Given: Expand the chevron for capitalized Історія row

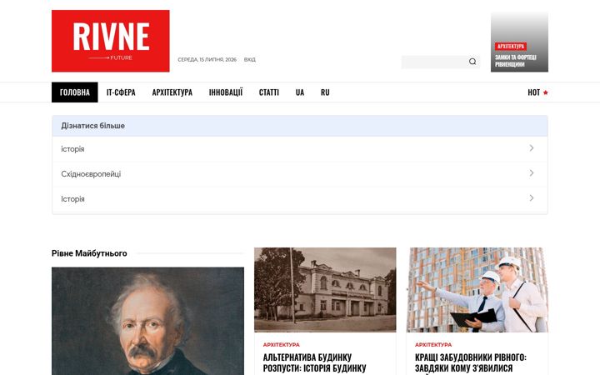Looking at the screenshot, I should pyautogui.click(x=532, y=198).
